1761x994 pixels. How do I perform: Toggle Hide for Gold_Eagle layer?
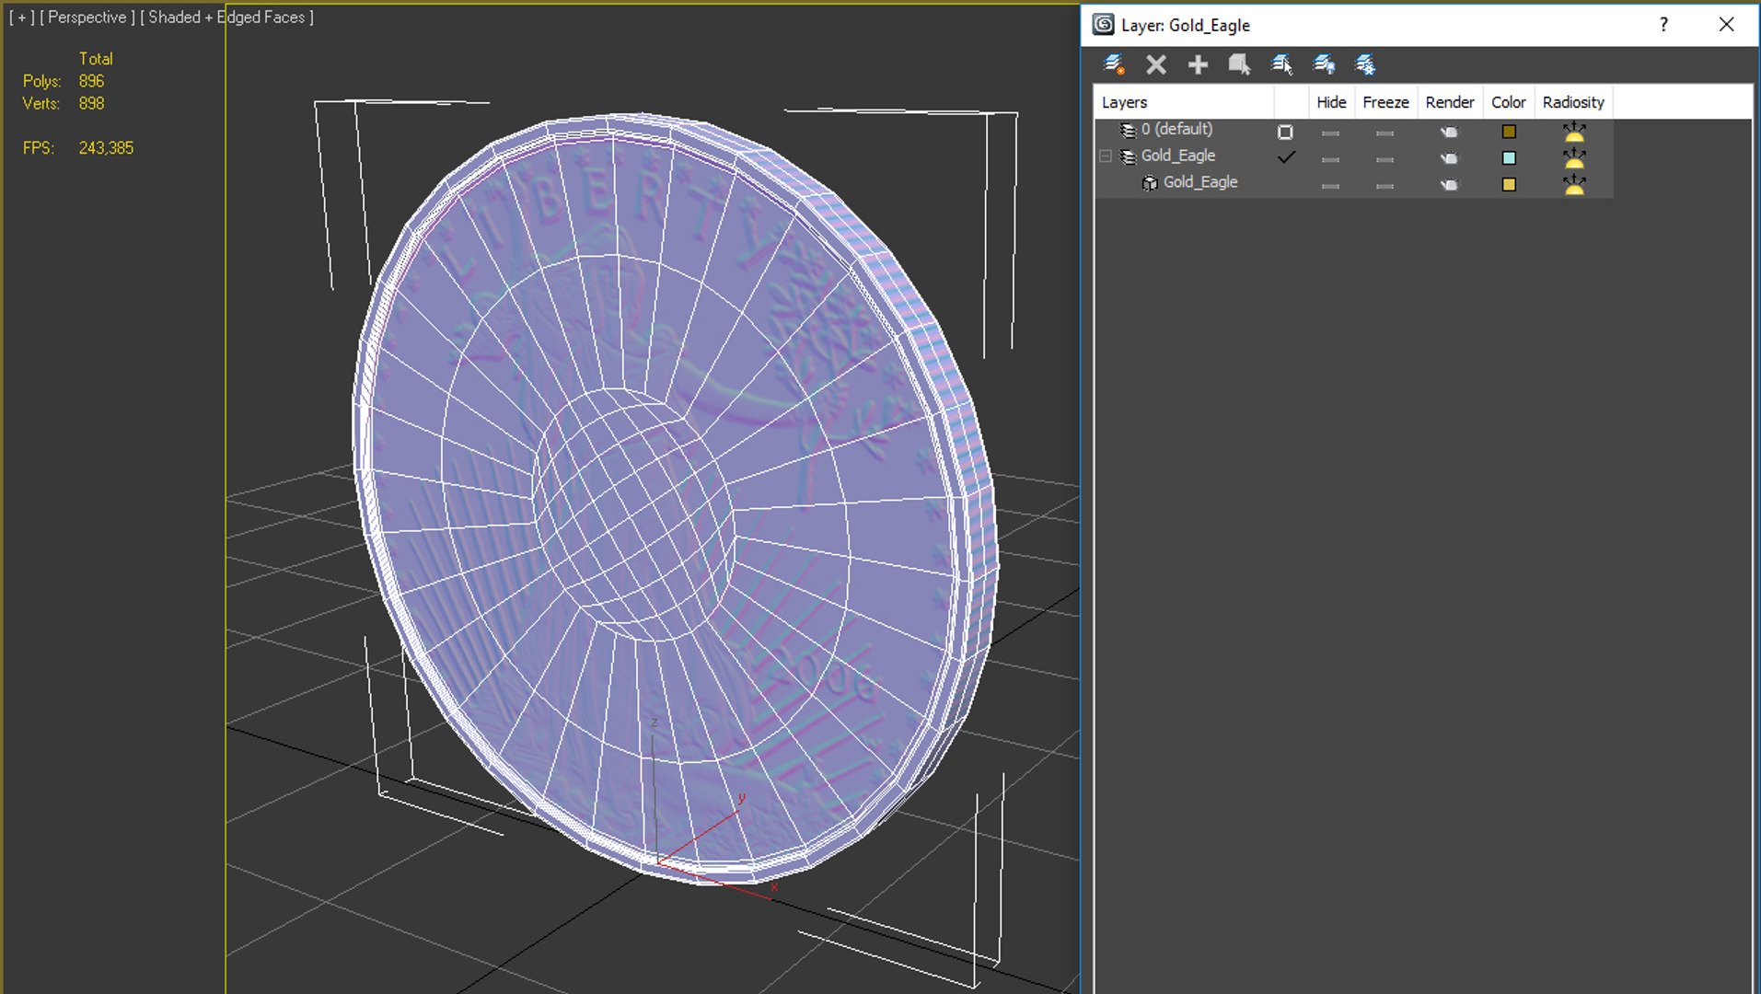point(1330,158)
